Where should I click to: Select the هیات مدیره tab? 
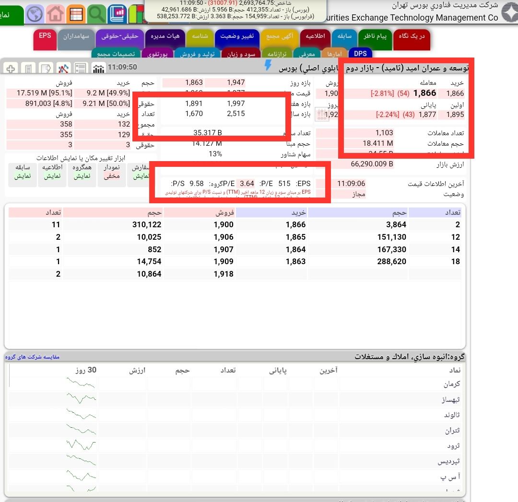tap(165, 39)
